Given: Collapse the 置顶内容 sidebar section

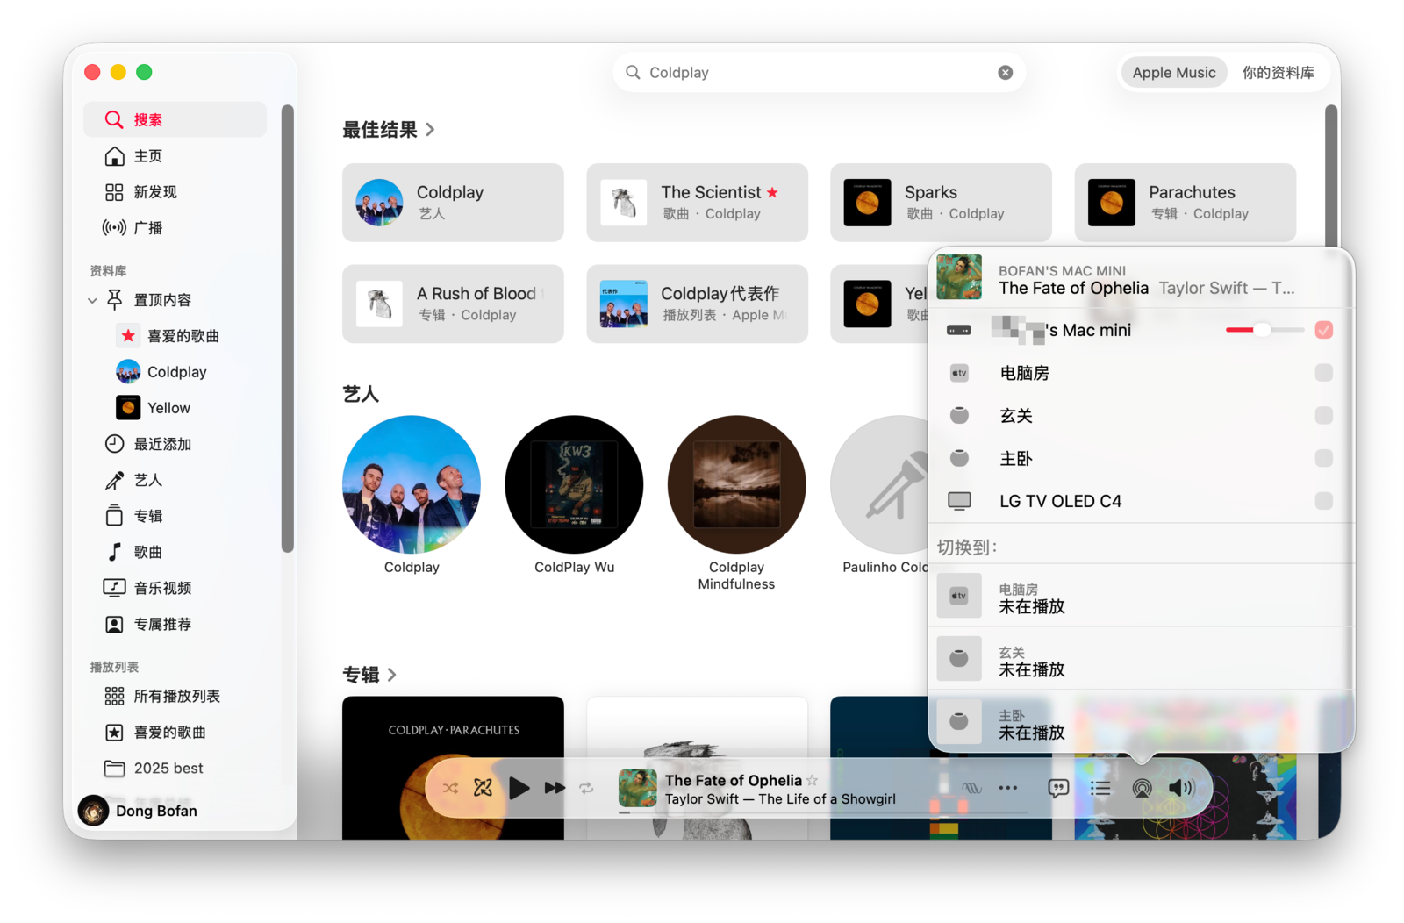Looking at the screenshot, I should [x=92, y=300].
